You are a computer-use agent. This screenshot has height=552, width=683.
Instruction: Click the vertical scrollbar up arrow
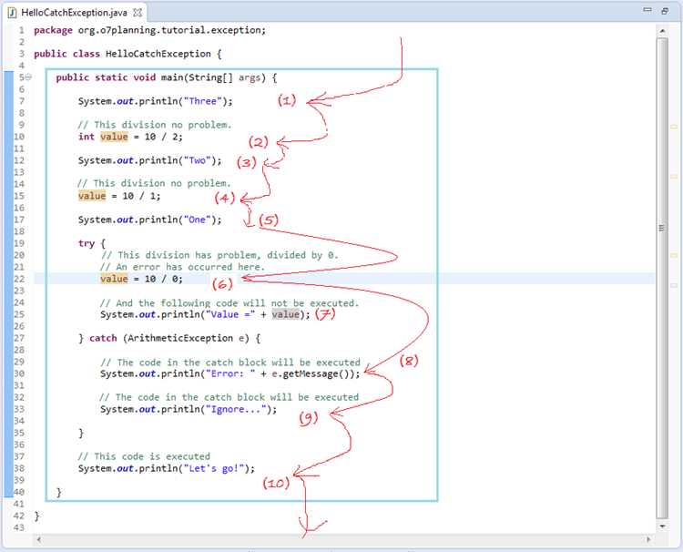click(x=662, y=31)
